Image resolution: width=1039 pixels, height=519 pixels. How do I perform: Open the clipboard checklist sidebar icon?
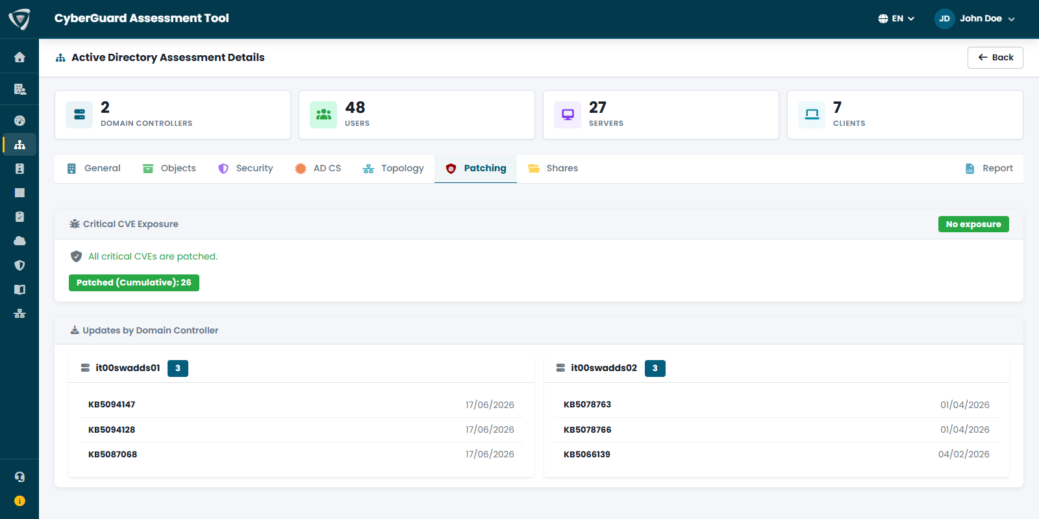19,217
